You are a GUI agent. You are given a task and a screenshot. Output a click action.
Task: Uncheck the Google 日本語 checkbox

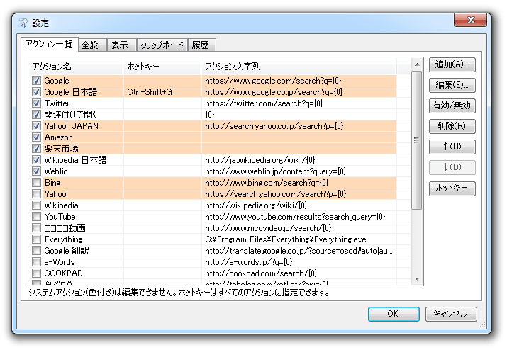click(x=37, y=92)
